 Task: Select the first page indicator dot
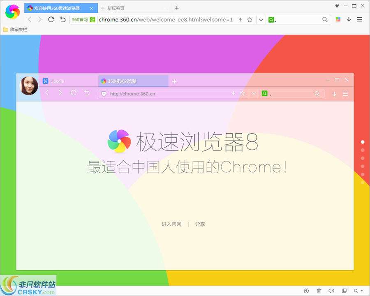click(x=363, y=142)
